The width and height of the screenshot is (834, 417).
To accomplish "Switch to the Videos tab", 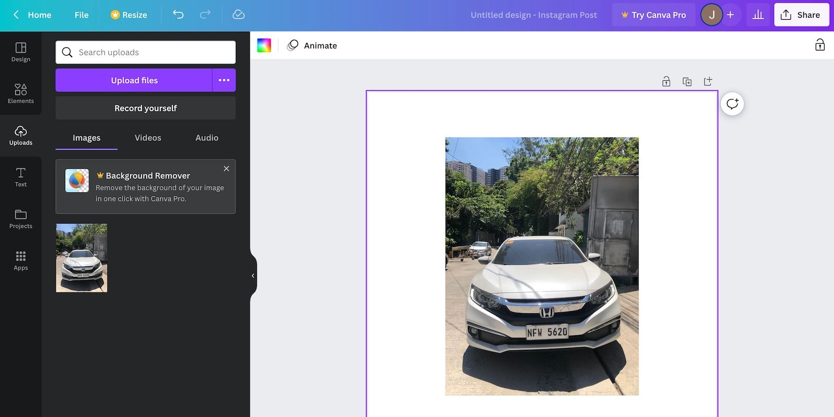I will tap(148, 138).
